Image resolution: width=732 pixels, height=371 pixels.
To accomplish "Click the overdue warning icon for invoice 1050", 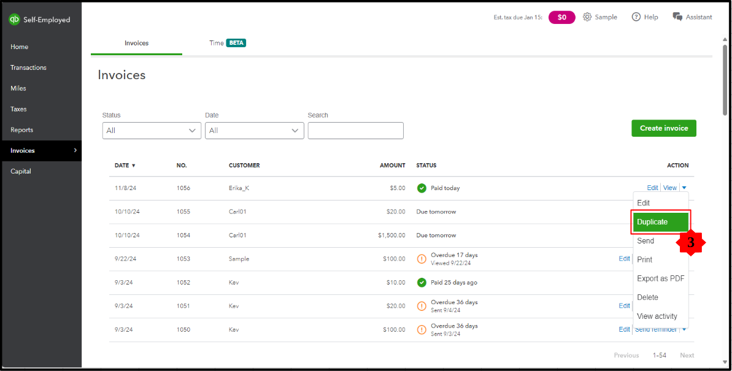I will click(x=422, y=329).
